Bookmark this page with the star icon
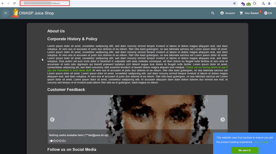Viewport: 276px width, 154px height. (234, 3)
